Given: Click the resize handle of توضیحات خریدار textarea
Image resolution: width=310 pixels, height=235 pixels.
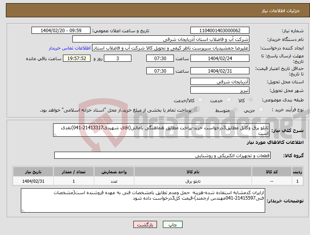Looking at the screenshot, I should click(23, 211).
